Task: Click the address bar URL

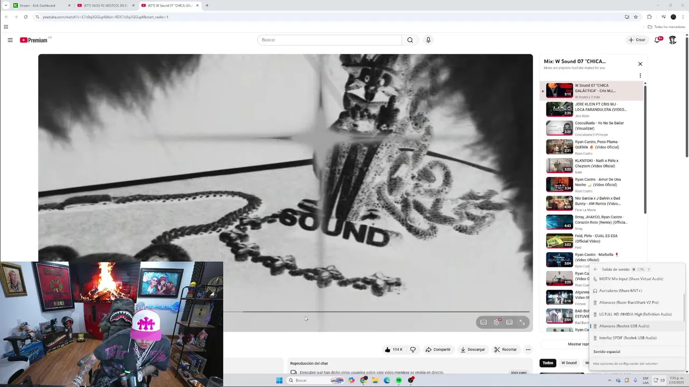Action: point(106,17)
